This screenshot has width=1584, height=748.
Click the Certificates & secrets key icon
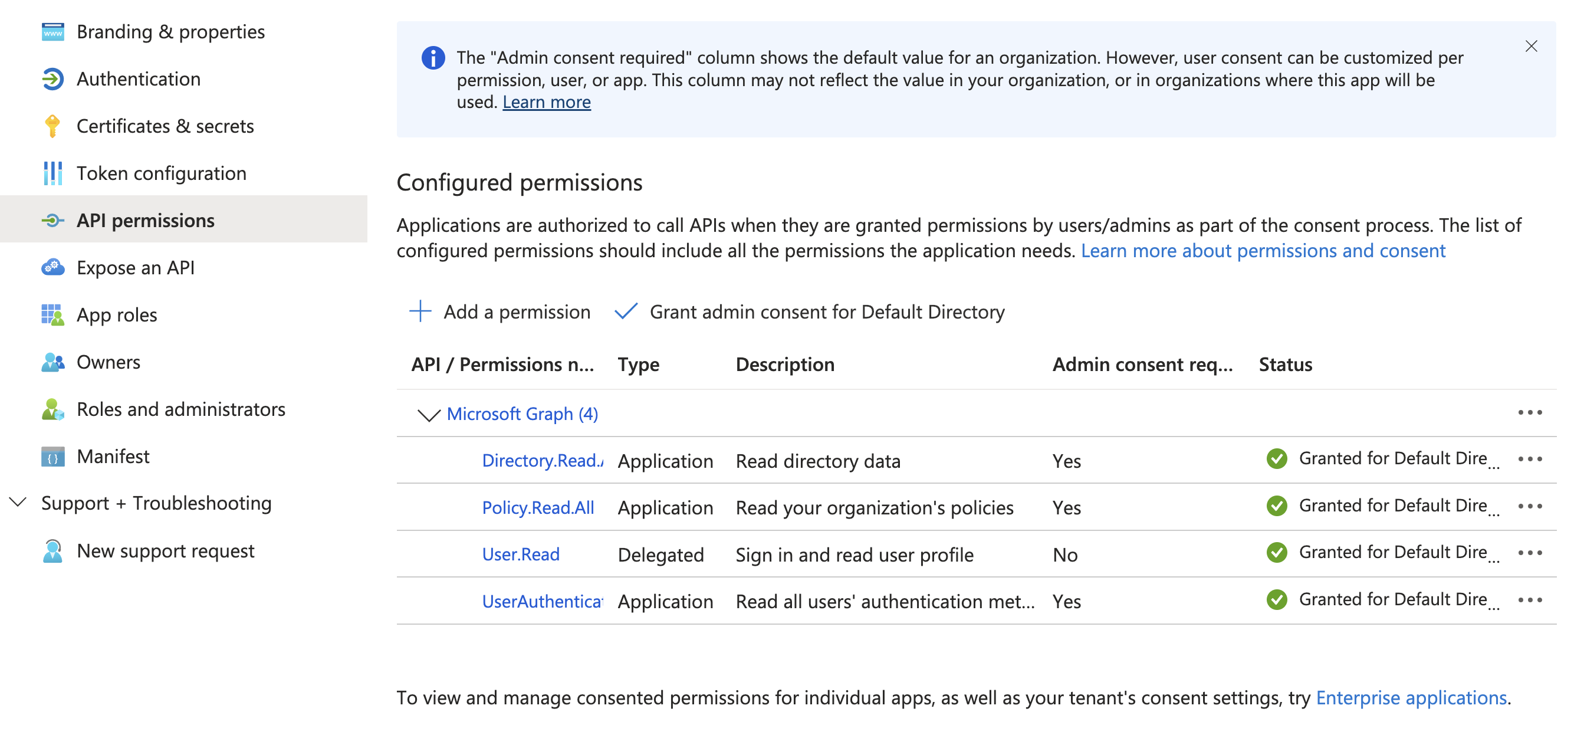coord(53,126)
